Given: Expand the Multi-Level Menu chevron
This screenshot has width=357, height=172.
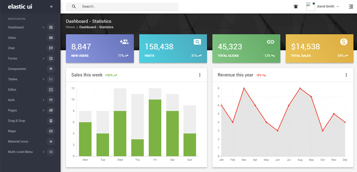Looking at the screenshot, I should pos(43,152).
